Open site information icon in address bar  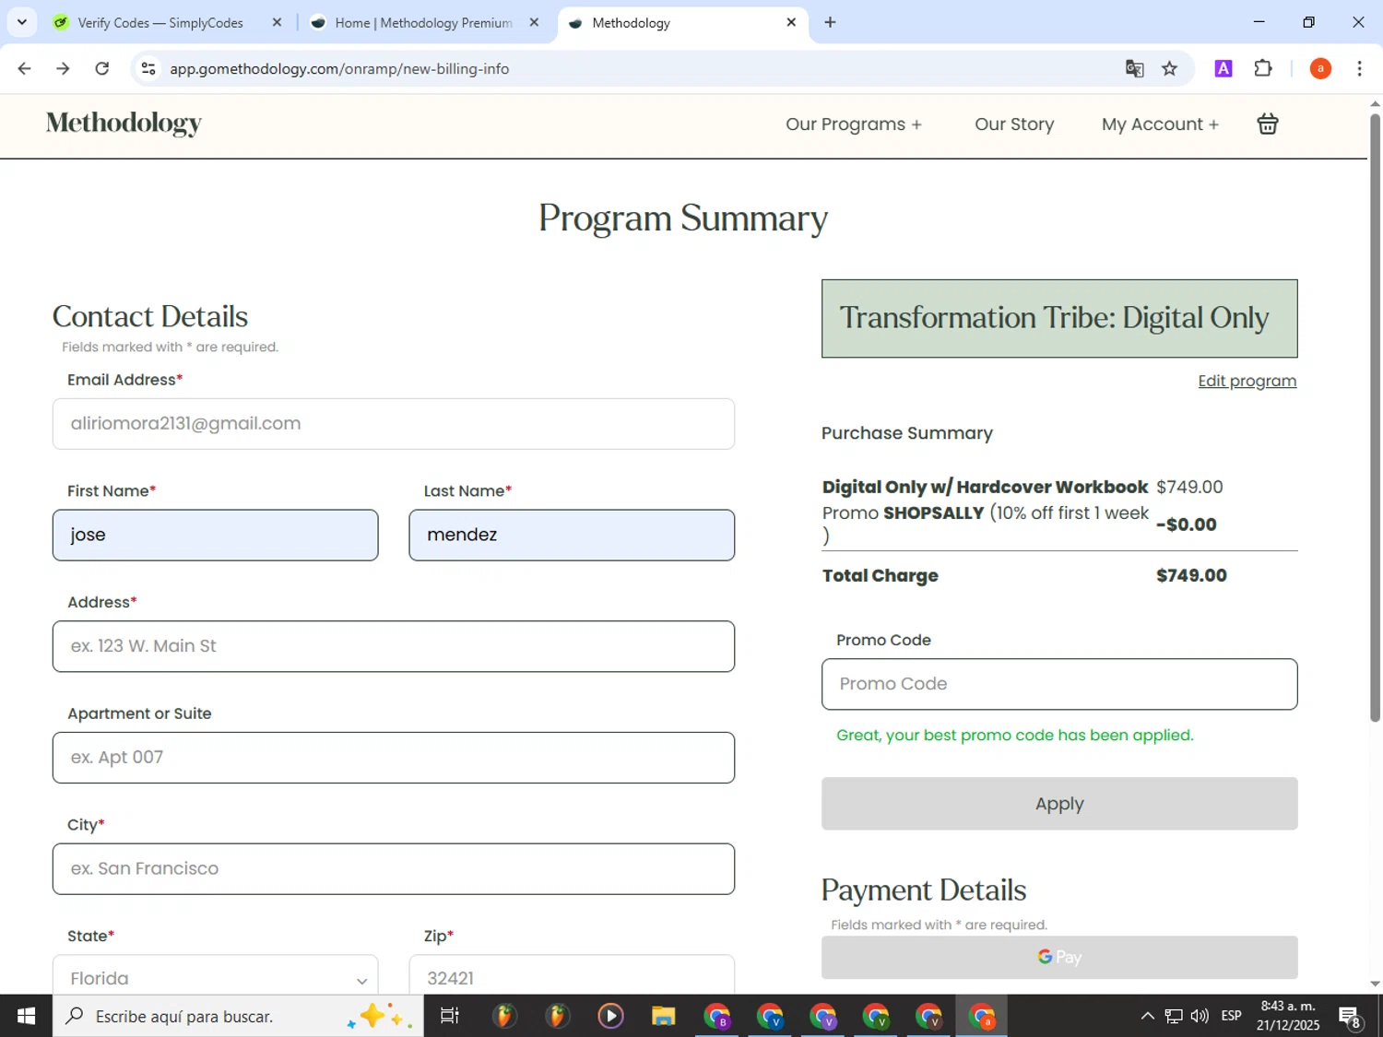point(148,68)
